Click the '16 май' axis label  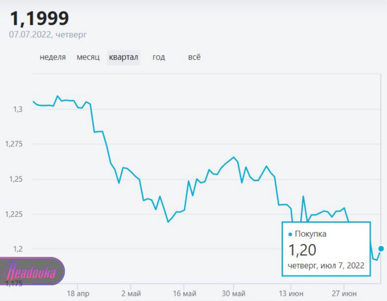click(x=184, y=293)
